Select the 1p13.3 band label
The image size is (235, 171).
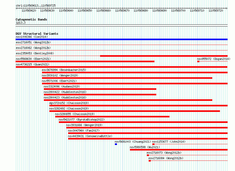point(21,23)
